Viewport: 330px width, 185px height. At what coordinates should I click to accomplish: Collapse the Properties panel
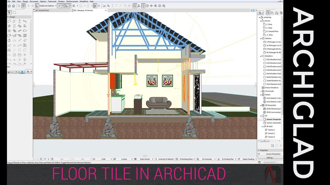[x=259, y=150]
